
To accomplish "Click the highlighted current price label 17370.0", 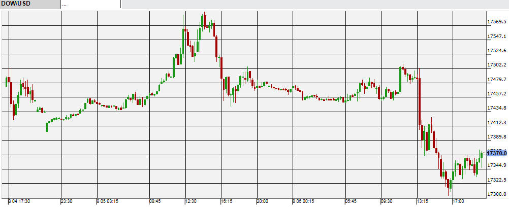I will [x=496, y=153].
